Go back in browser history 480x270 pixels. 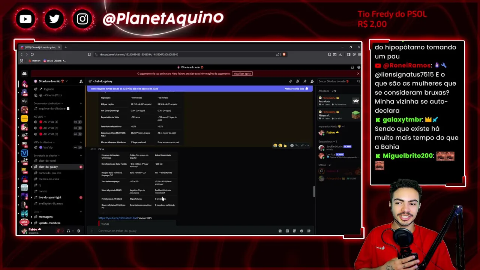coord(21,54)
